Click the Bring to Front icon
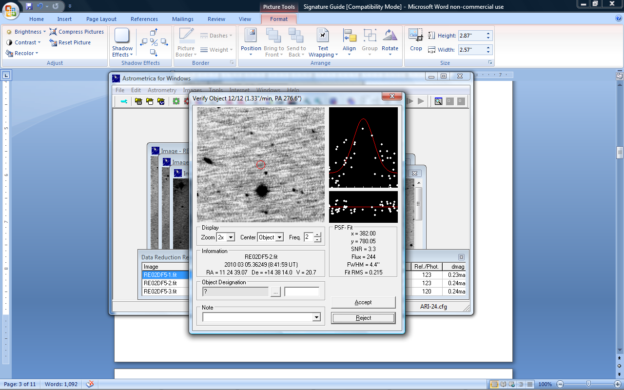Screen dimensions: 624x390 point(273,36)
